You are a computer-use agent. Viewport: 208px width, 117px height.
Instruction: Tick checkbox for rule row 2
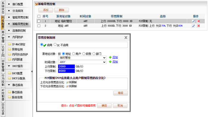(39, 26)
